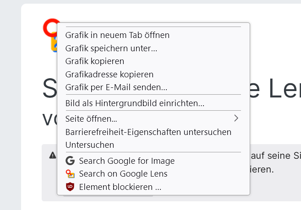Click the warning triangle icon in the notice
Screen dimensions: 301x210
coord(53,156)
